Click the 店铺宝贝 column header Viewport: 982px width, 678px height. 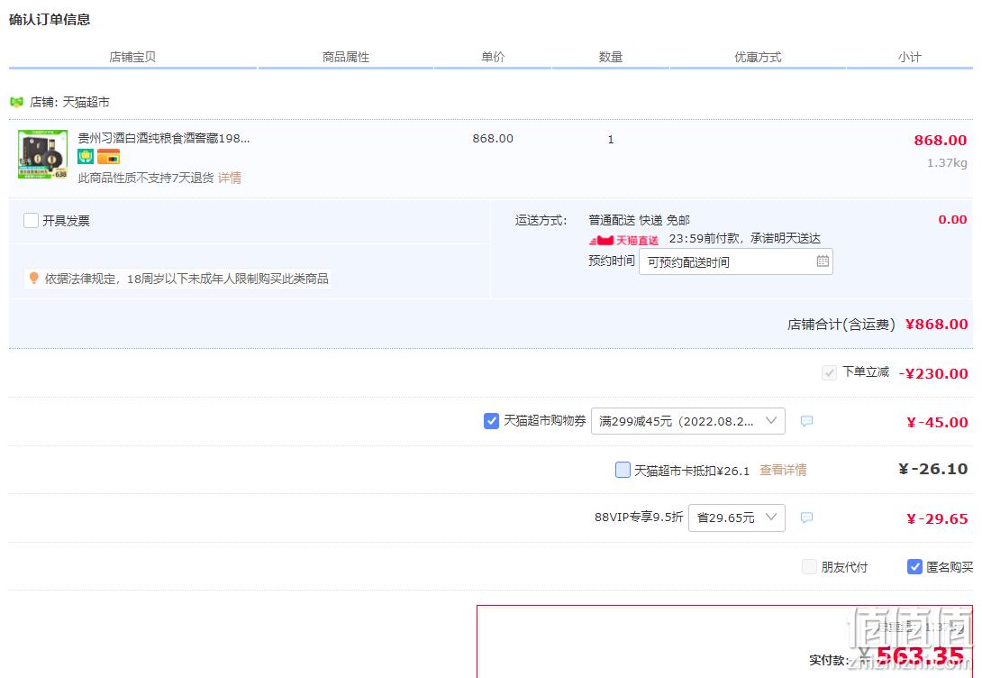coord(132,57)
